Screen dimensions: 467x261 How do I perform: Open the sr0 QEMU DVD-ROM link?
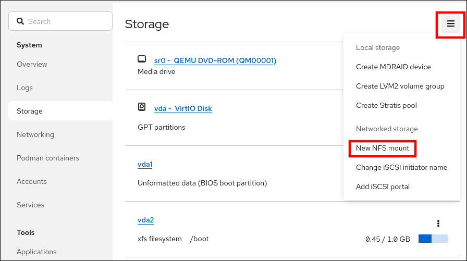(215, 60)
